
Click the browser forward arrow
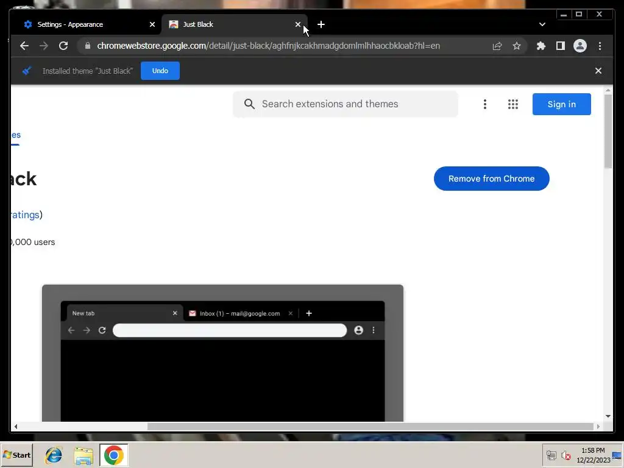(44, 46)
